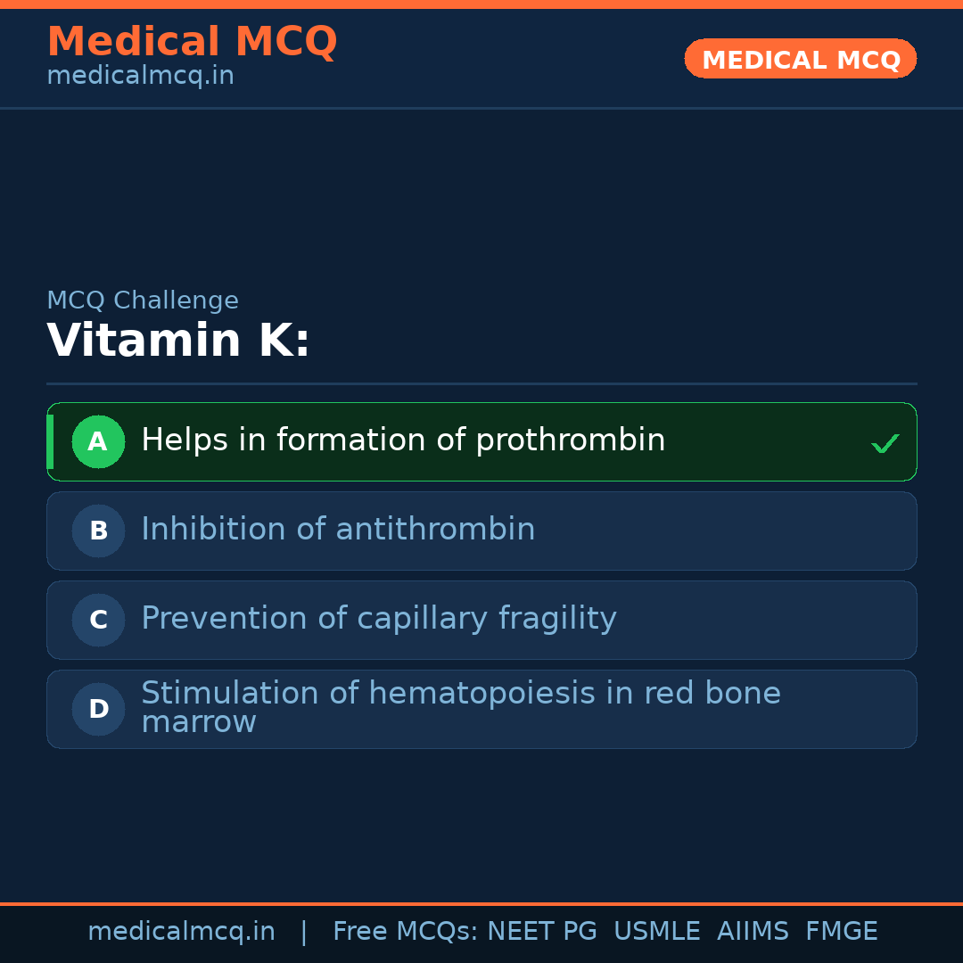Open the footer medicalmcq.in link

coord(181,932)
